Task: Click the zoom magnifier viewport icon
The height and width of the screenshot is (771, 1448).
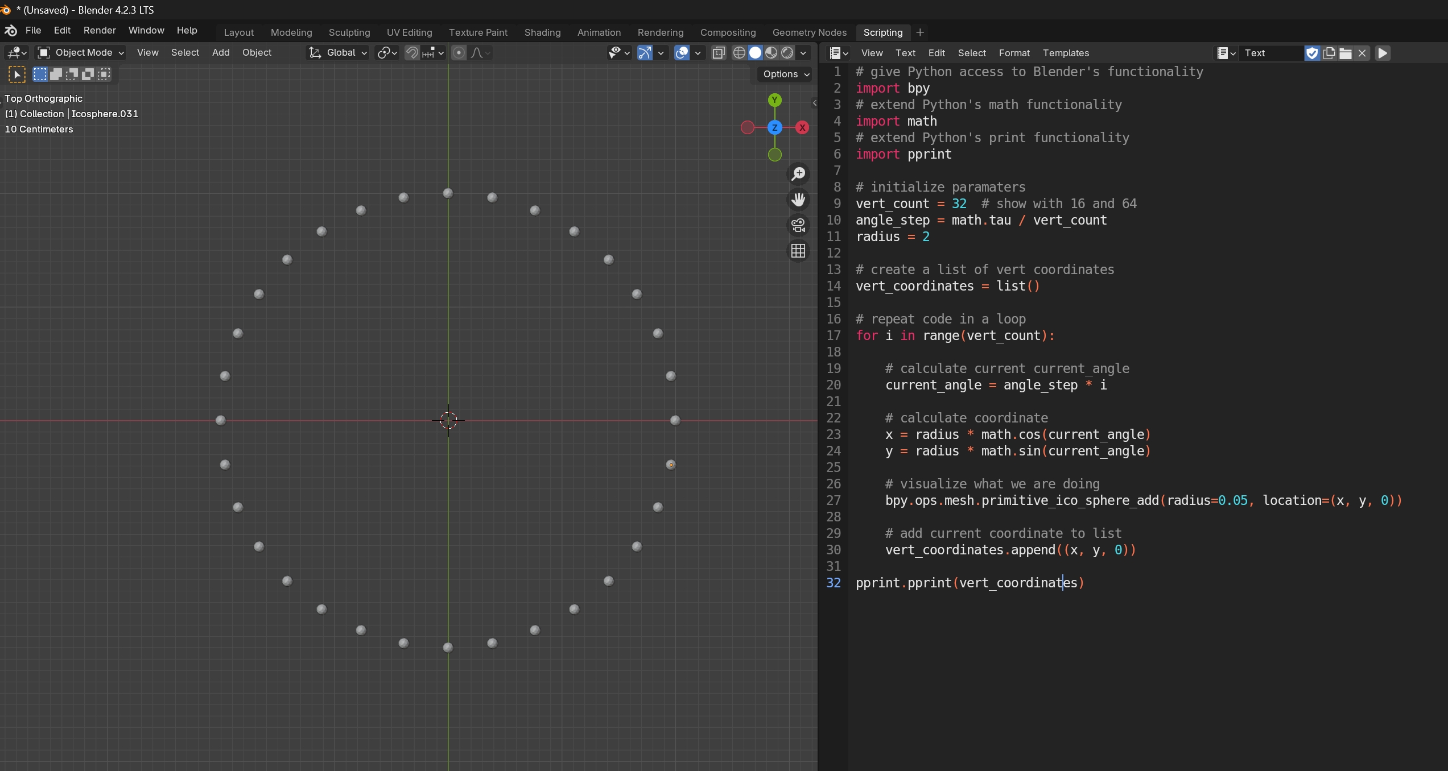Action: (x=798, y=173)
